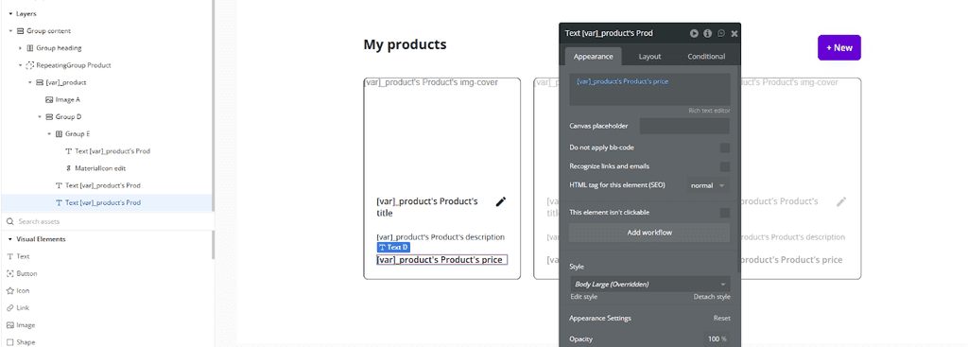Enable Recognize links and emails checkbox
This screenshot has height=347, width=968.
tap(725, 166)
